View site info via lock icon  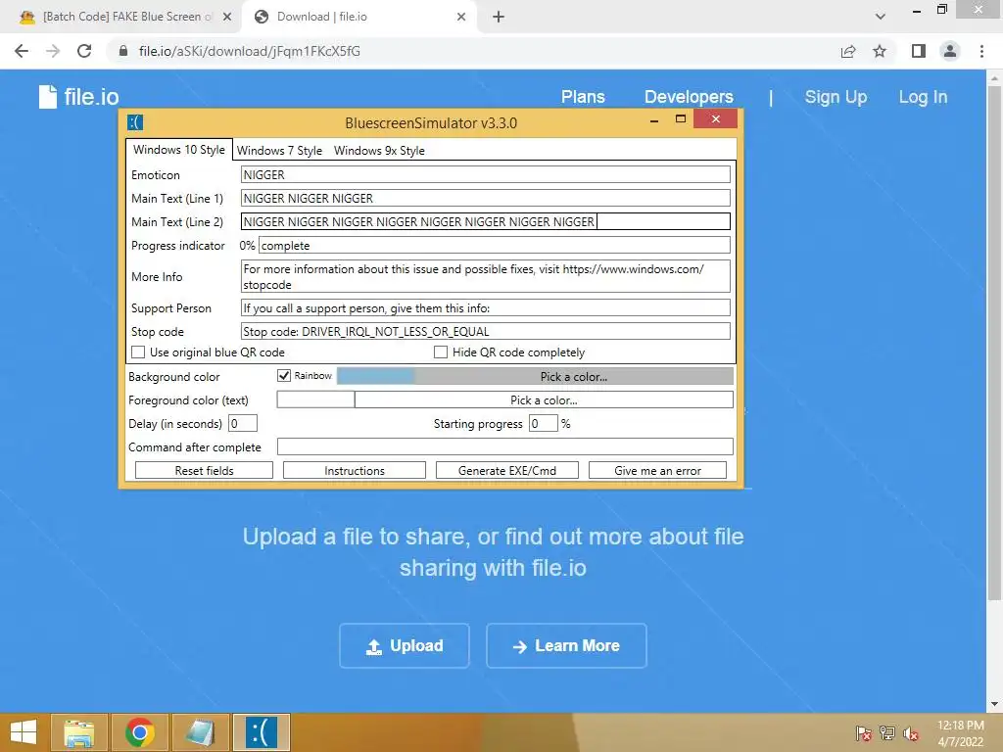click(x=123, y=51)
